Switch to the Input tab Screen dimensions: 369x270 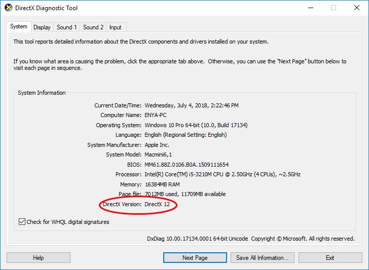point(115,27)
